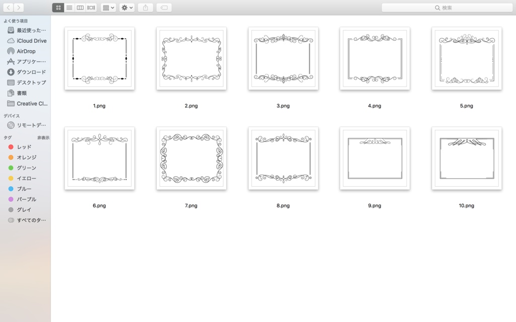
Task: Select リモートデ… device in sidebar
Action: point(26,125)
